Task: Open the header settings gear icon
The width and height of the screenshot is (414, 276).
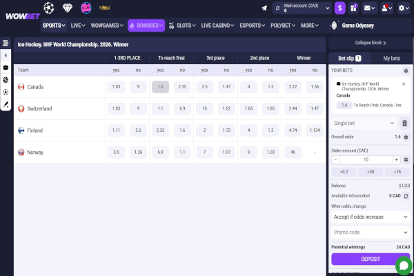Action: click(x=404, y=8)
